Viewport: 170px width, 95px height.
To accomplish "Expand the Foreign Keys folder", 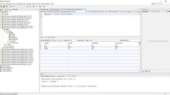I will [8, 43].
